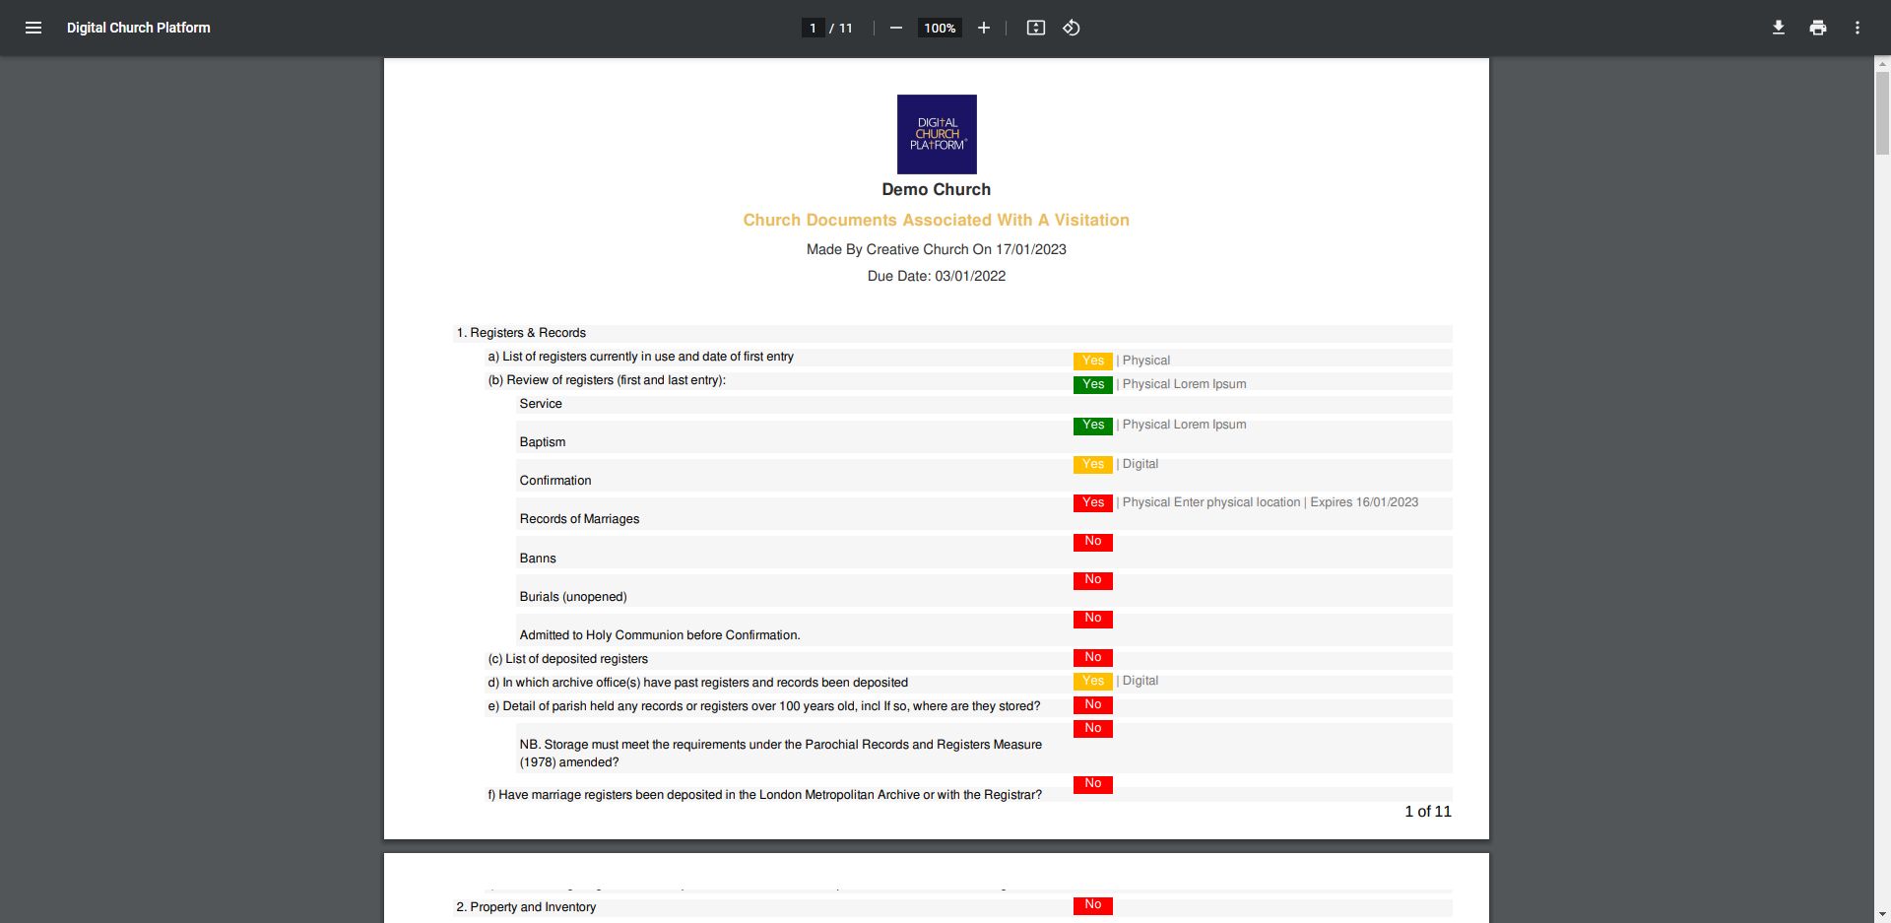Screen dimensions: 1891x923
Task: Print the document
Action: click(1818, 28)
